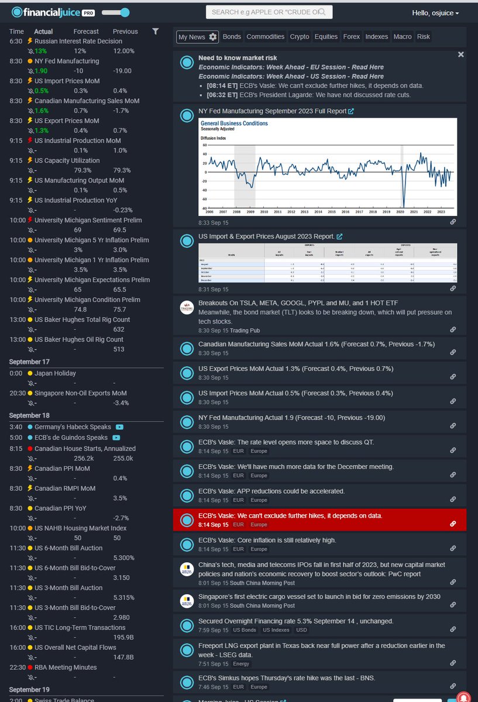Screen dimensions: 478x702
Task: Open the Indexes tab
Action: coord(377,36)
